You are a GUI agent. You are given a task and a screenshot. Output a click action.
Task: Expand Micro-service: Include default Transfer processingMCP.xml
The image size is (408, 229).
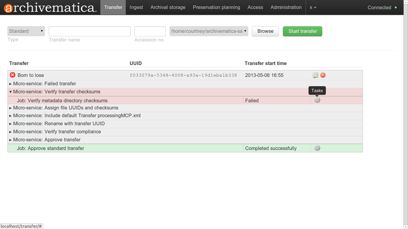point(76,116)
